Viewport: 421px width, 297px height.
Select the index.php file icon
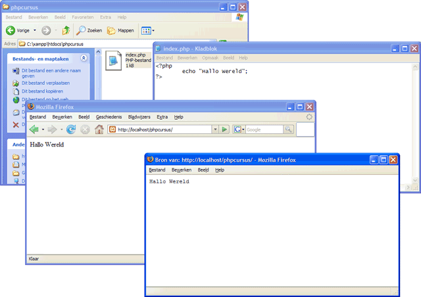113,60
